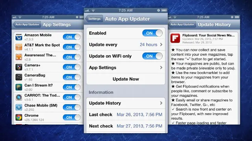Tap the Chase Mobile (SM) name

pyautogui.click(x=41, y=105)
